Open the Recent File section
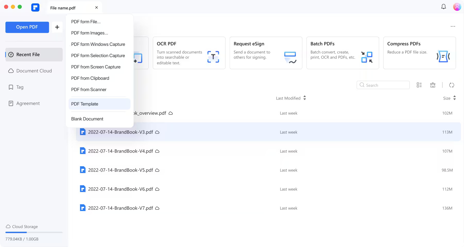The image size is (464, 247). pos(34,55)
